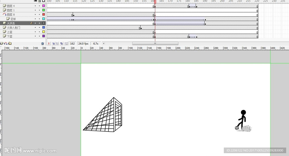Select the 上篮 layer name
The width and height of the screenshot is (289, 156).
click(x=10, y=32)
